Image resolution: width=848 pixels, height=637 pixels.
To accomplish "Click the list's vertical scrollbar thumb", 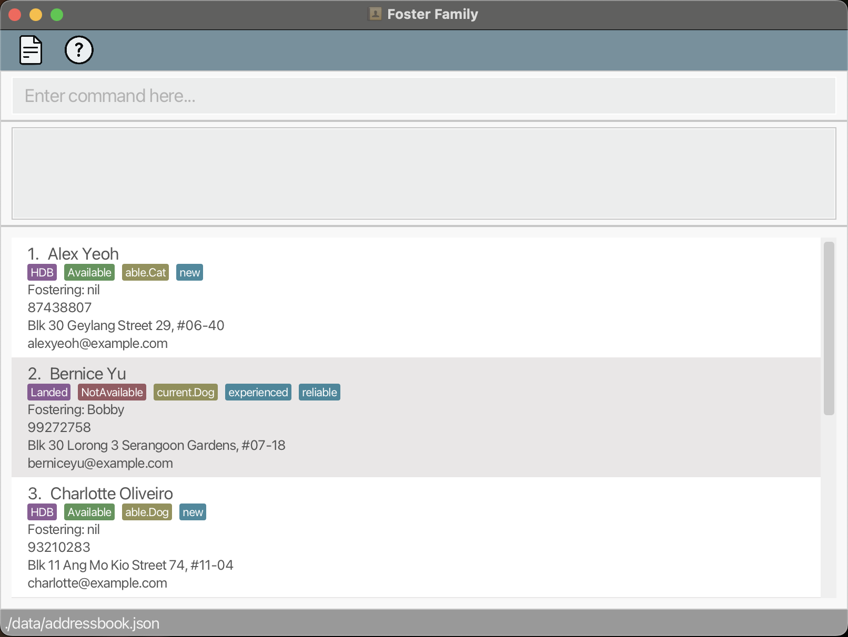I will (x=829, y=328).
